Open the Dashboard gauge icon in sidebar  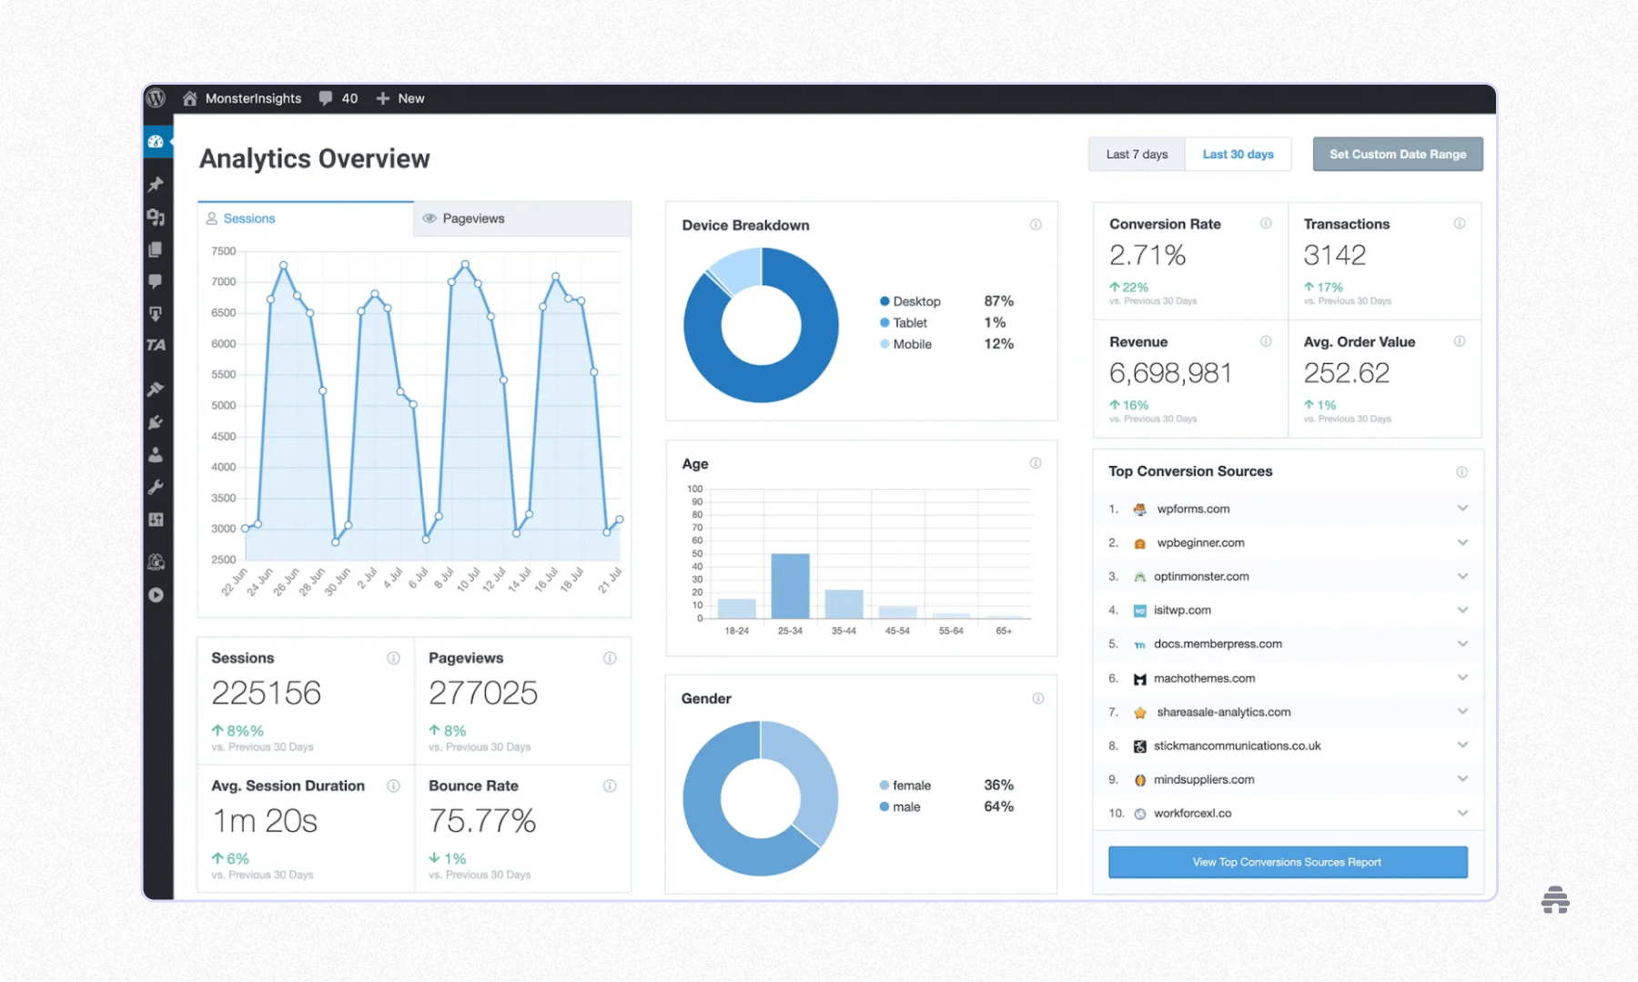pos(156,141)
